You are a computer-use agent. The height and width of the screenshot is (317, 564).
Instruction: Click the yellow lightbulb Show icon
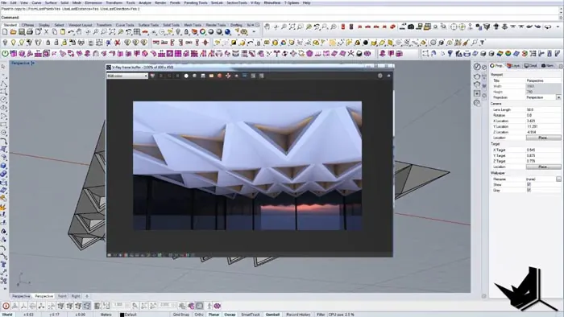tap(14, 43)
